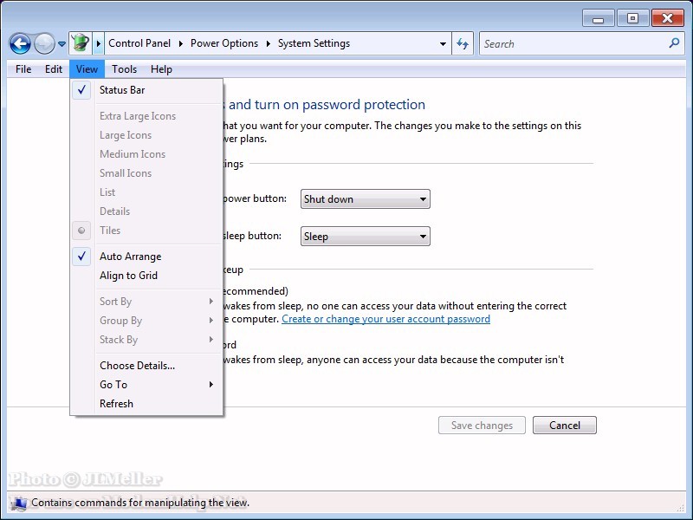Image resolution: width=693 pixels, height=520 pixels.
Task: Close the open View menu
Action: pyautogui.click(x=87, y=69)
